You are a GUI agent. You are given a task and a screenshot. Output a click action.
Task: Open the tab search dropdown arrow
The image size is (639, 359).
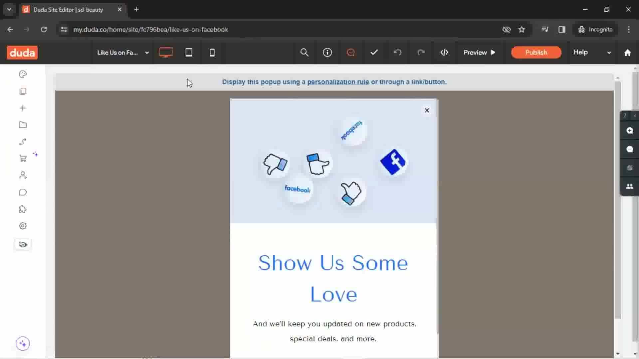[x=9, y=9]
